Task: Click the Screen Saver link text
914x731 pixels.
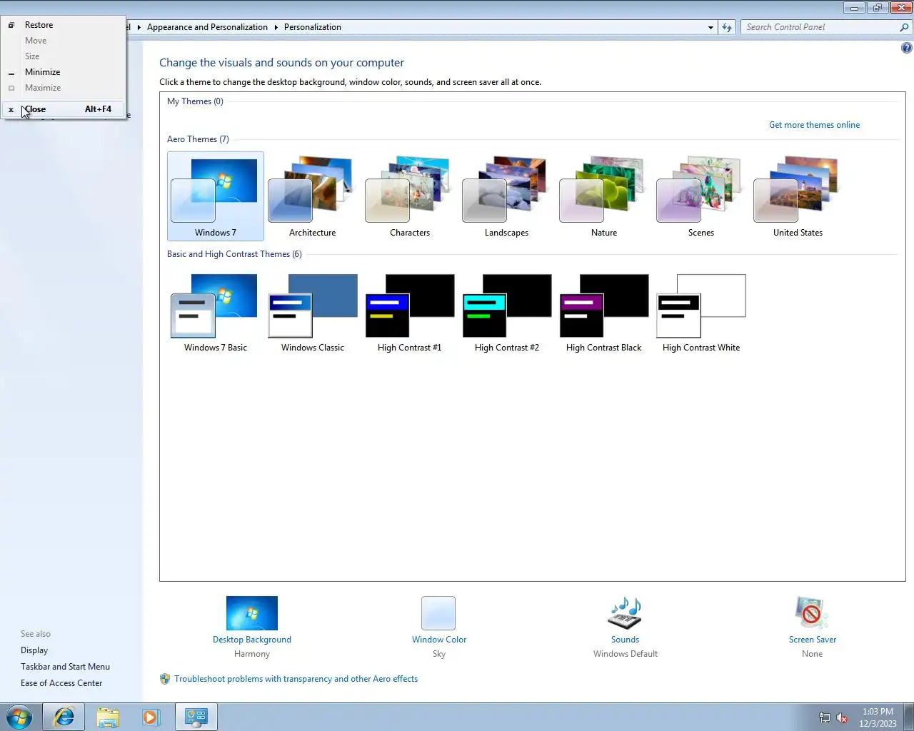Action: pyautogui.click(x=812, y=640)
